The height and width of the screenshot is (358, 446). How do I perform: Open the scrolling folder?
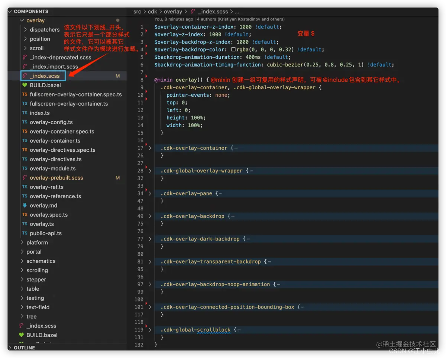(37, 270)
